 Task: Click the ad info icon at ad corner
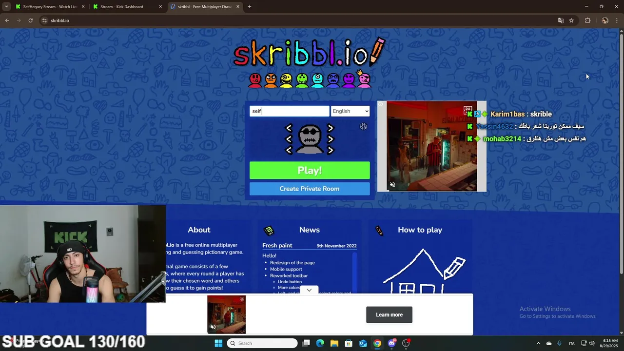coord(381,104)
